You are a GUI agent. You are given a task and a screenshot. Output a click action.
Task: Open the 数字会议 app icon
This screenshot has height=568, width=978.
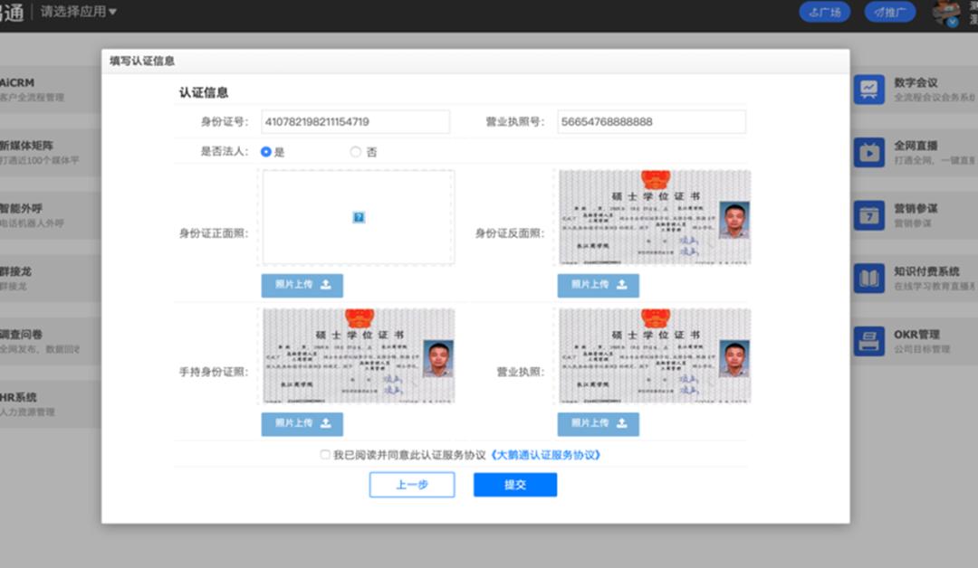869,88
